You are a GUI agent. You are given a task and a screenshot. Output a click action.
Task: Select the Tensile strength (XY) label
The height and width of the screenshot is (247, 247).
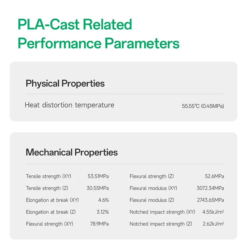pyautogui.click(x=48, y=176)
